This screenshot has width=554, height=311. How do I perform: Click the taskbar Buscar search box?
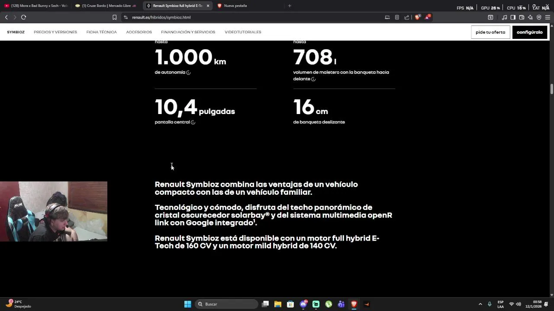point(227,304)
